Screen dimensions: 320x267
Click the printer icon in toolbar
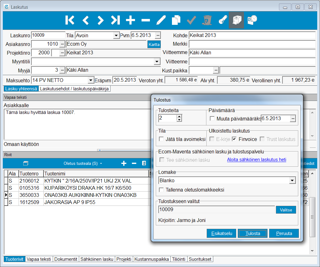pos(236,20)
